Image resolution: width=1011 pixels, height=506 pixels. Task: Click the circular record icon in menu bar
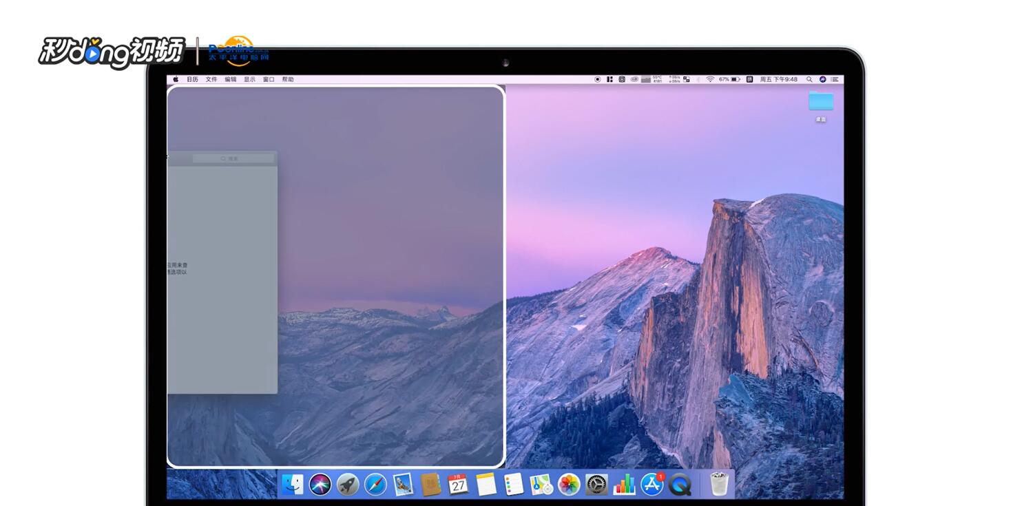click(597, 79)
